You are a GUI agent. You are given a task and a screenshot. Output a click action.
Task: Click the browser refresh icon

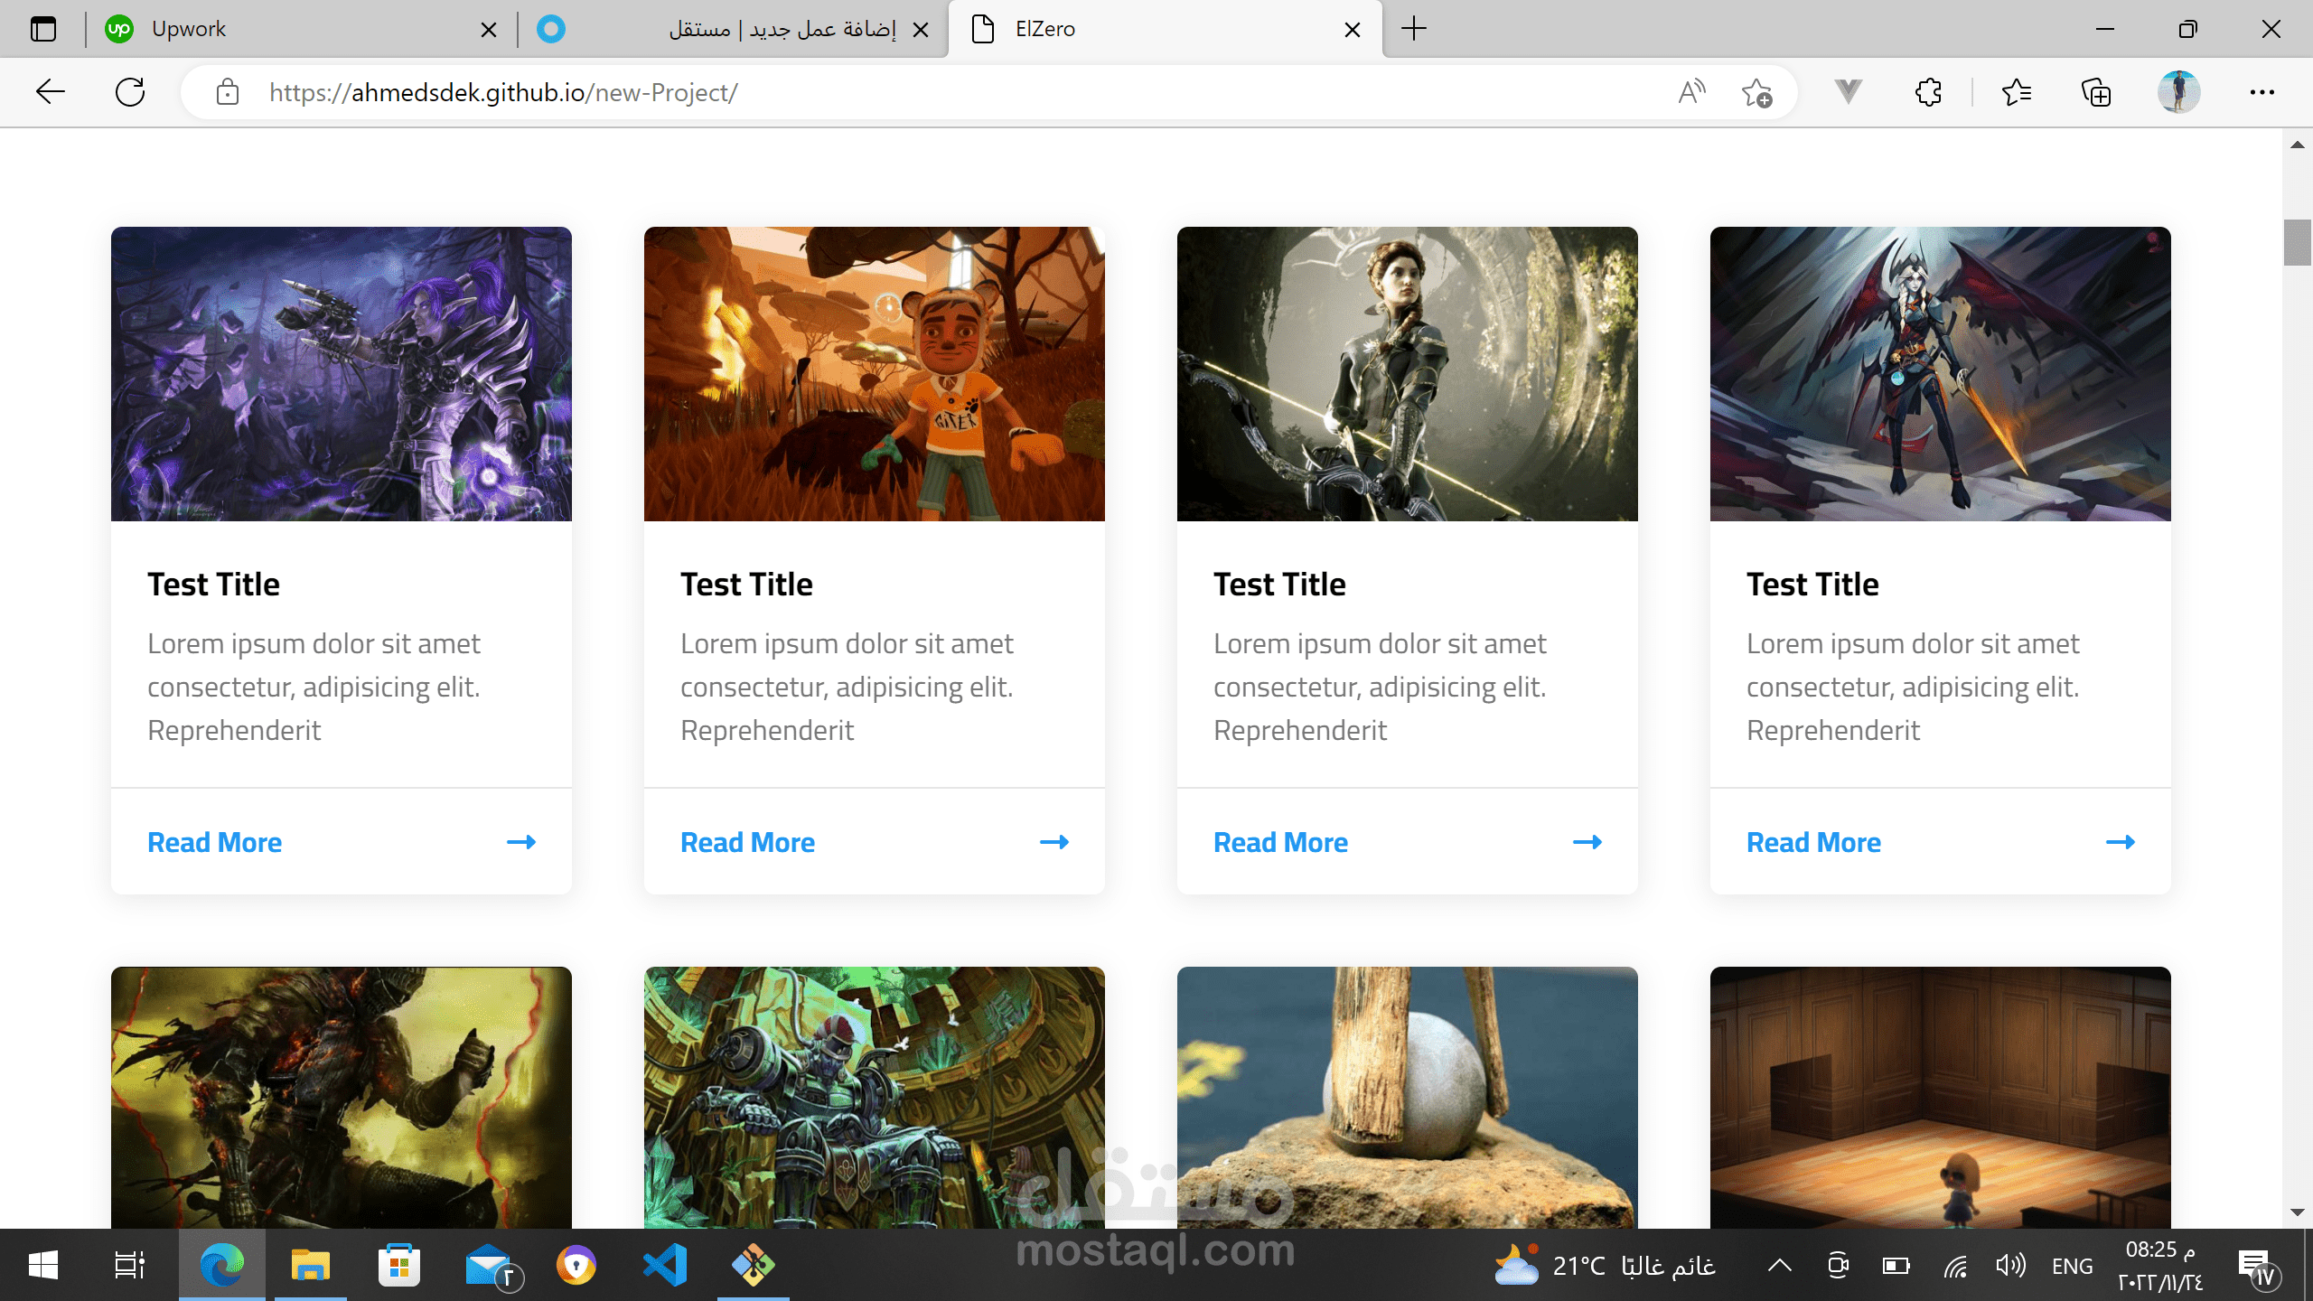click(130, 92)
